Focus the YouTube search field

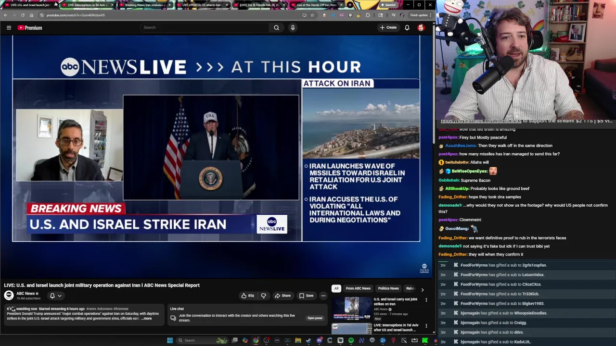point(205,27)
